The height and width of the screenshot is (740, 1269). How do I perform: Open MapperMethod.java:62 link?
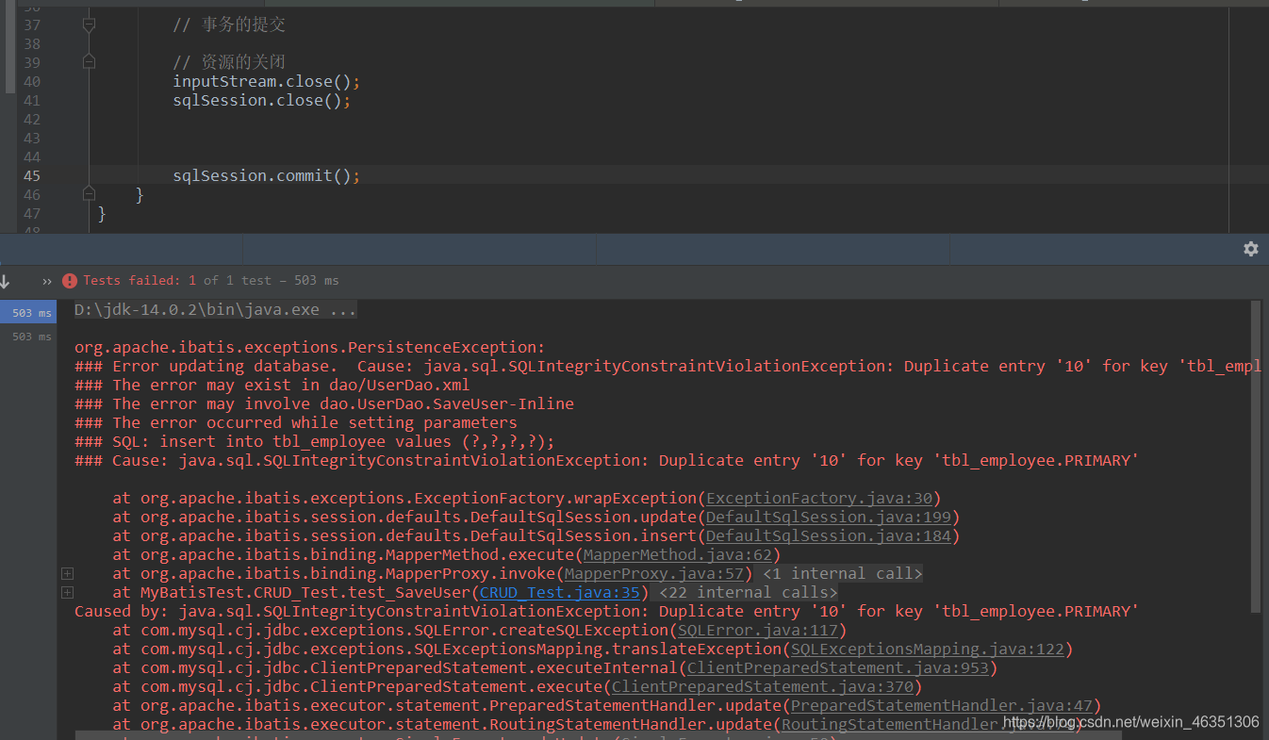pyautogui.click(x=678, y=554)
